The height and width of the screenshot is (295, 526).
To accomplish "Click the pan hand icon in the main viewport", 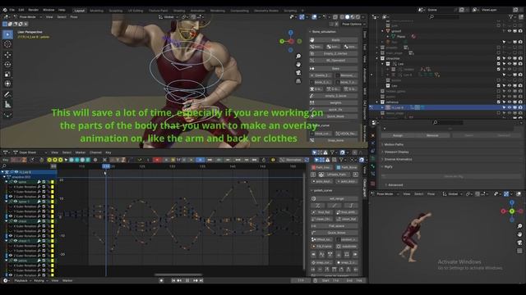I will [x=298, y=64].
